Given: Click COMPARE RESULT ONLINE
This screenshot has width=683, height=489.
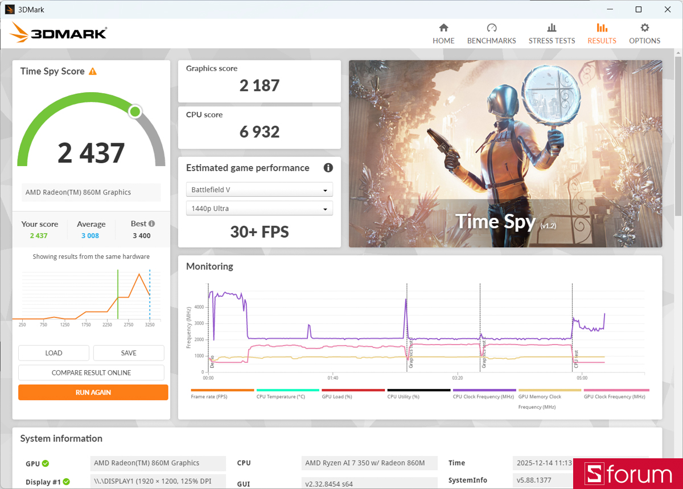Looking at the screenshot, I should click(x=91, y=372).
